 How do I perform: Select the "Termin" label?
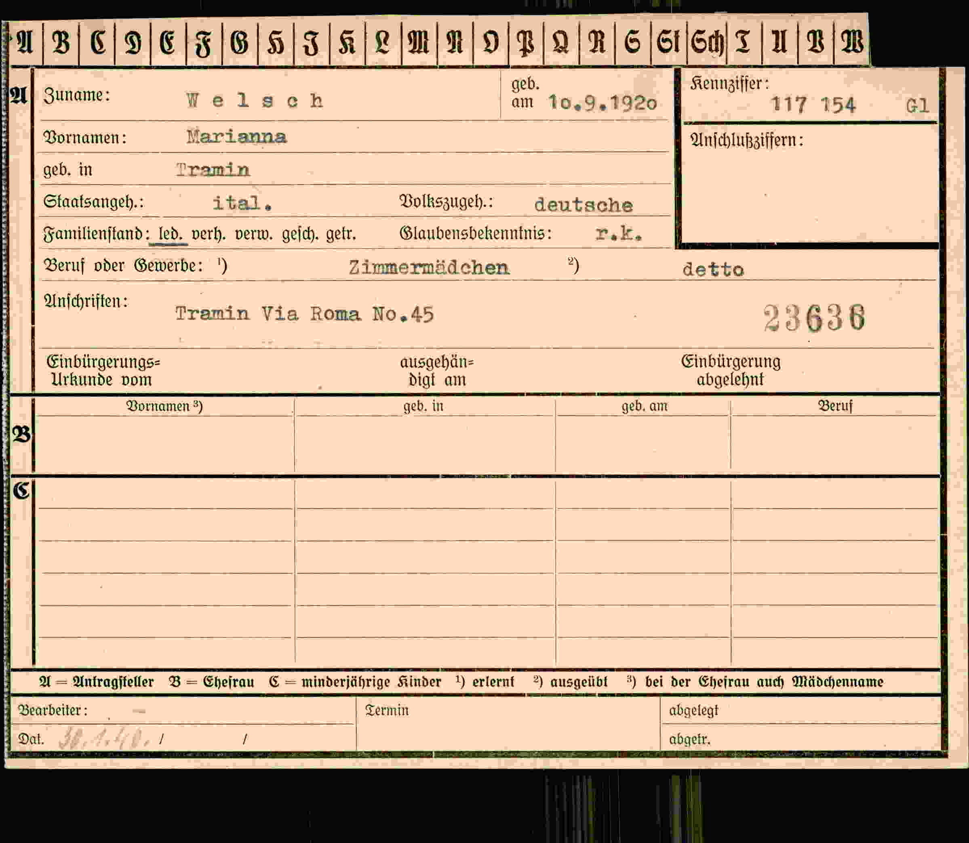pos(387,711)
